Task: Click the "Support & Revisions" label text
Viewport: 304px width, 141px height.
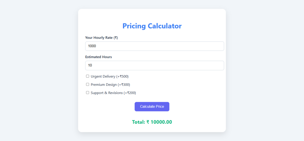Action: click(106, 93)
